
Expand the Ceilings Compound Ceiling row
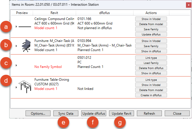coord(16,27)
